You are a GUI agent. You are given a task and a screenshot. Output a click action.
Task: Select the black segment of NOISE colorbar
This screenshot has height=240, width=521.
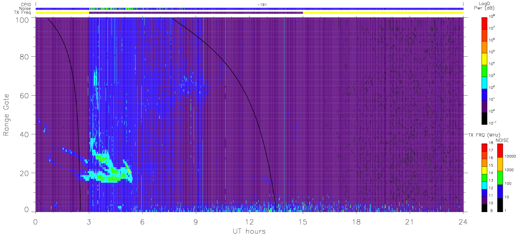click(x=500, y=204)
